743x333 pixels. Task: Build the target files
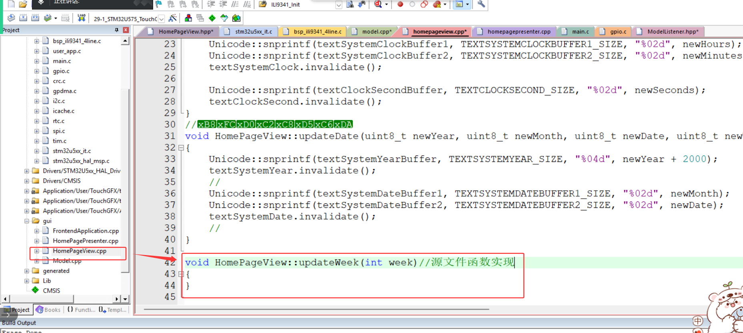pyautogui.click(x=23, y=18)
